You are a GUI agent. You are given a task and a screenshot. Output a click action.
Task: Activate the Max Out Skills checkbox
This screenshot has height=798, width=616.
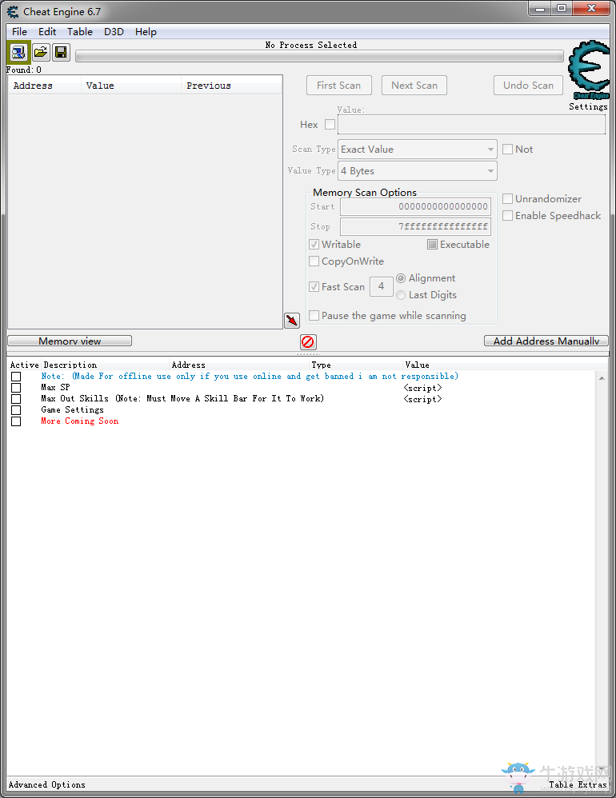pos(16,398)
